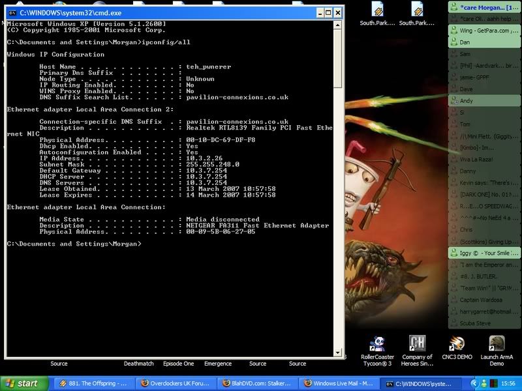The height and width of the screenshot is (391, 522).
Task: Click the C:\WINDOWS\syste... taskbar button
Action: point(420,383)
